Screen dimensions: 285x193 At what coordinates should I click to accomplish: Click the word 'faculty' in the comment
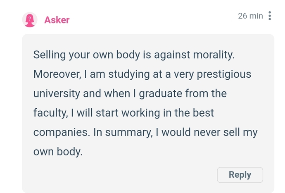pos(50,113)
